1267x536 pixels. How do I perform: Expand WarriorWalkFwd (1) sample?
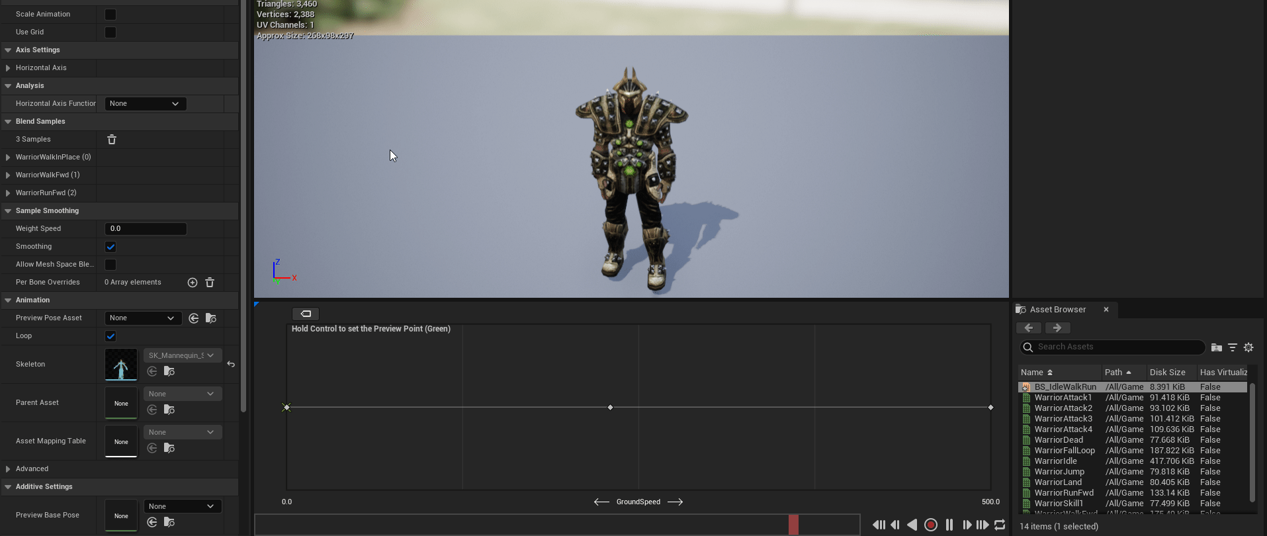point(8,175)
